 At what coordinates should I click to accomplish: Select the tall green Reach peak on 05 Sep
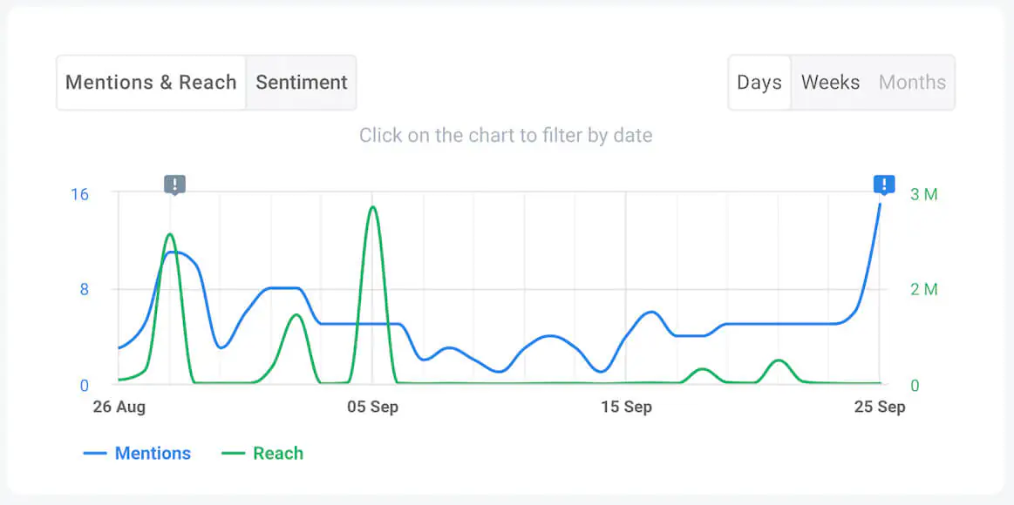click(371, 209)
